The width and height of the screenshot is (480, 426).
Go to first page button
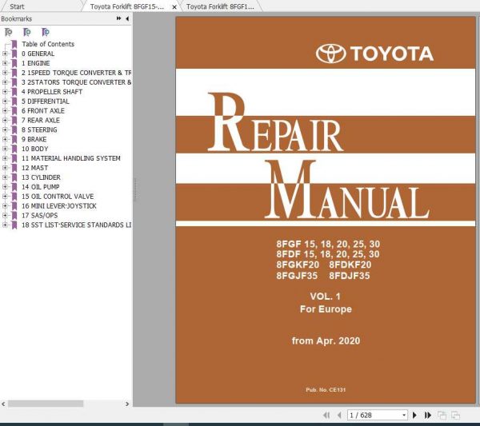point(326,415)
